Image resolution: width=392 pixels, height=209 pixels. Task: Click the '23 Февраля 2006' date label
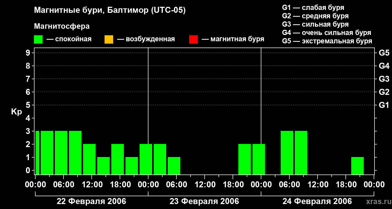point(204,201)
